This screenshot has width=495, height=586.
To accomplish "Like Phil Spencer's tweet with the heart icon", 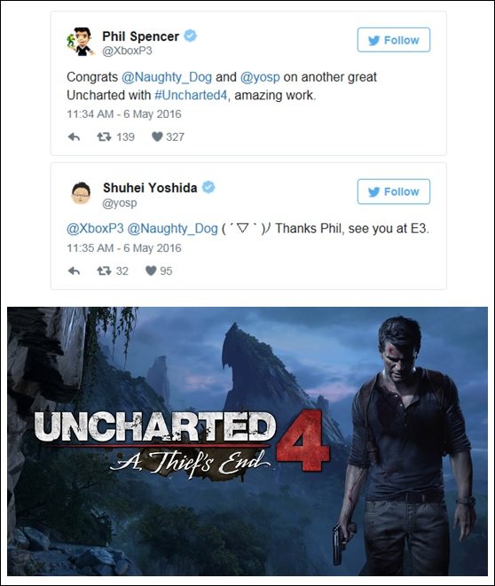I will pos(157,137).
